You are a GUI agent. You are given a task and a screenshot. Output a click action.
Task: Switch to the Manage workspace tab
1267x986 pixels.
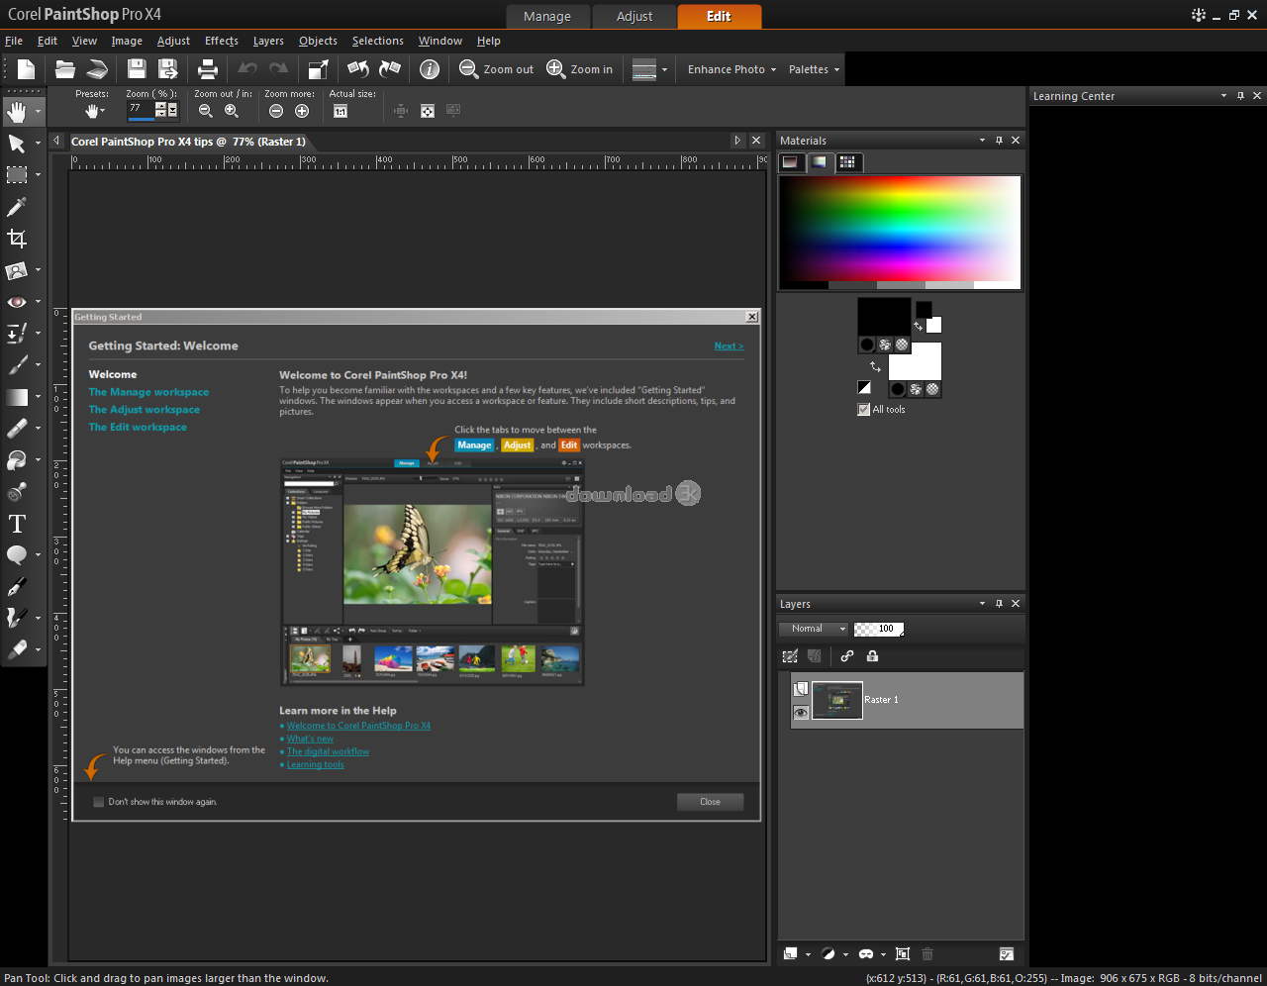pos(547,17)
